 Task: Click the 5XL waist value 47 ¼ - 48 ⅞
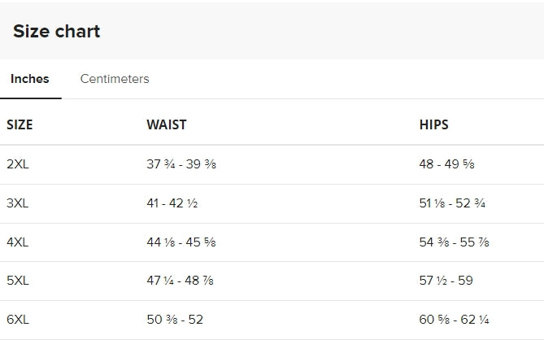tap(180, 281)
